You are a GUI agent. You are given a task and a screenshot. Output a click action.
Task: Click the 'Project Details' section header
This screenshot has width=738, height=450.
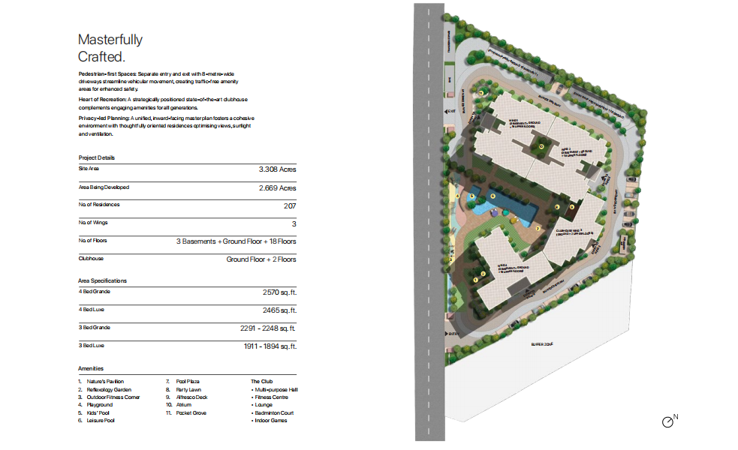[x=97, y=157]
